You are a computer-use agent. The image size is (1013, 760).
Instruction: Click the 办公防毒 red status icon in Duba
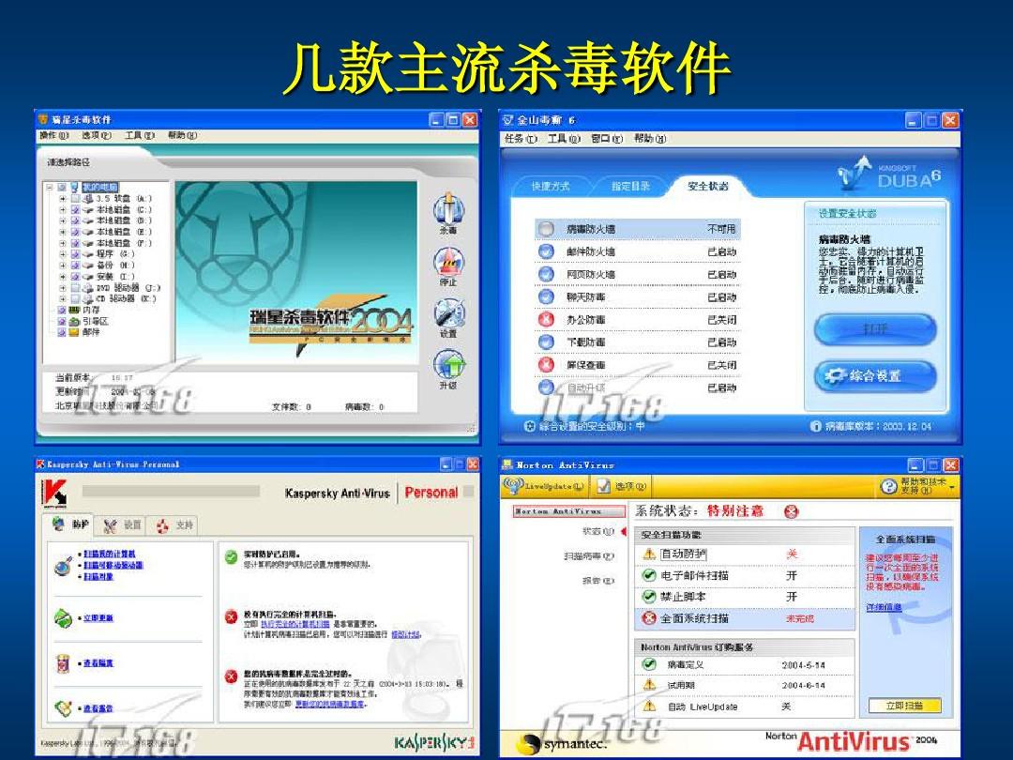click(x=547, y=319)
